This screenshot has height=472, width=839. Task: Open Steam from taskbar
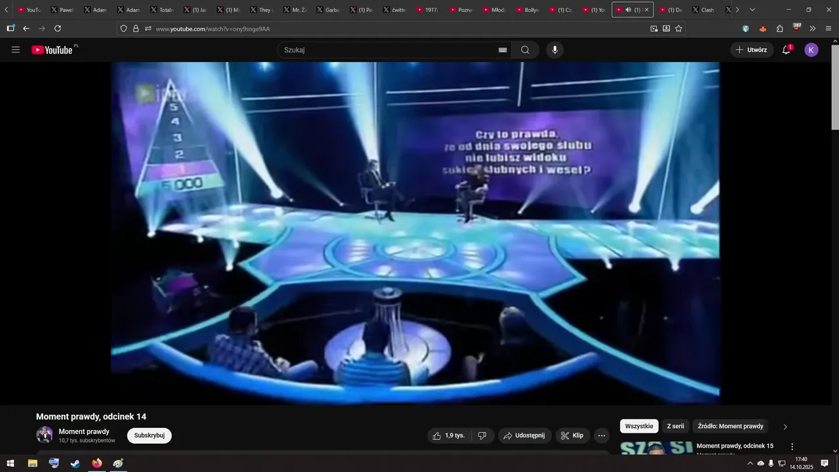[x=75, y=463]
